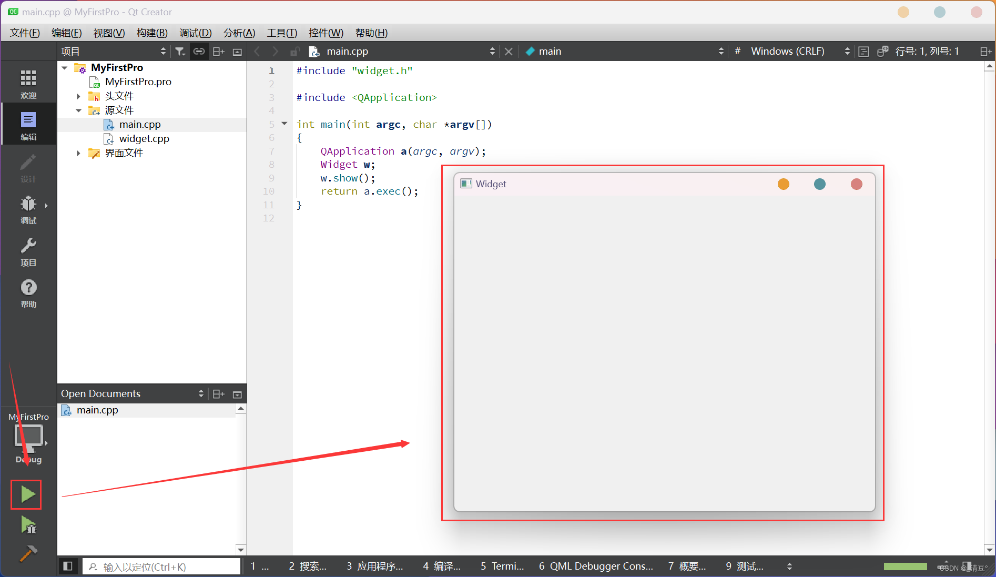
Task: Select MyFirstPro.pro in project tree
Action: (x=138, y=82)
